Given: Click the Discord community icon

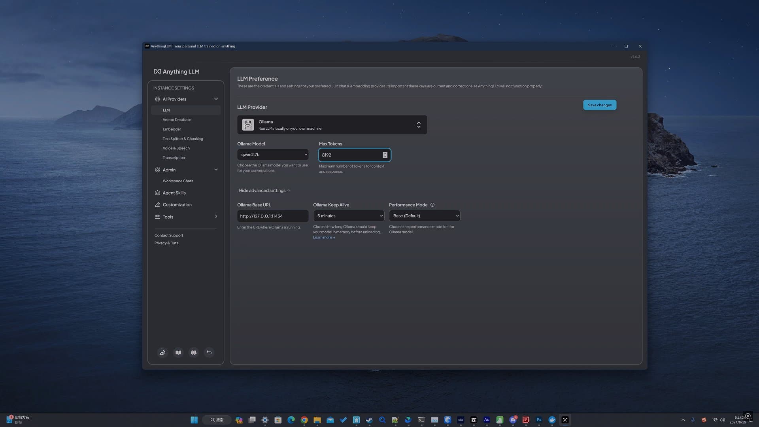Looking at the screenshot, I should tap(194, 352).
